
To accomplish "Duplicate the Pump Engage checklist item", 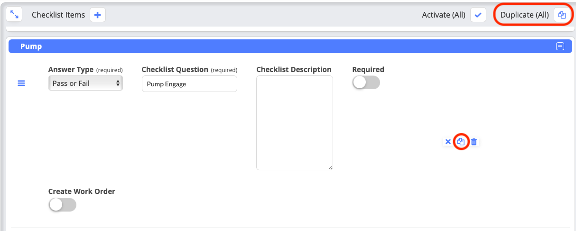I will pyautogui.click(x=461, y=141).
